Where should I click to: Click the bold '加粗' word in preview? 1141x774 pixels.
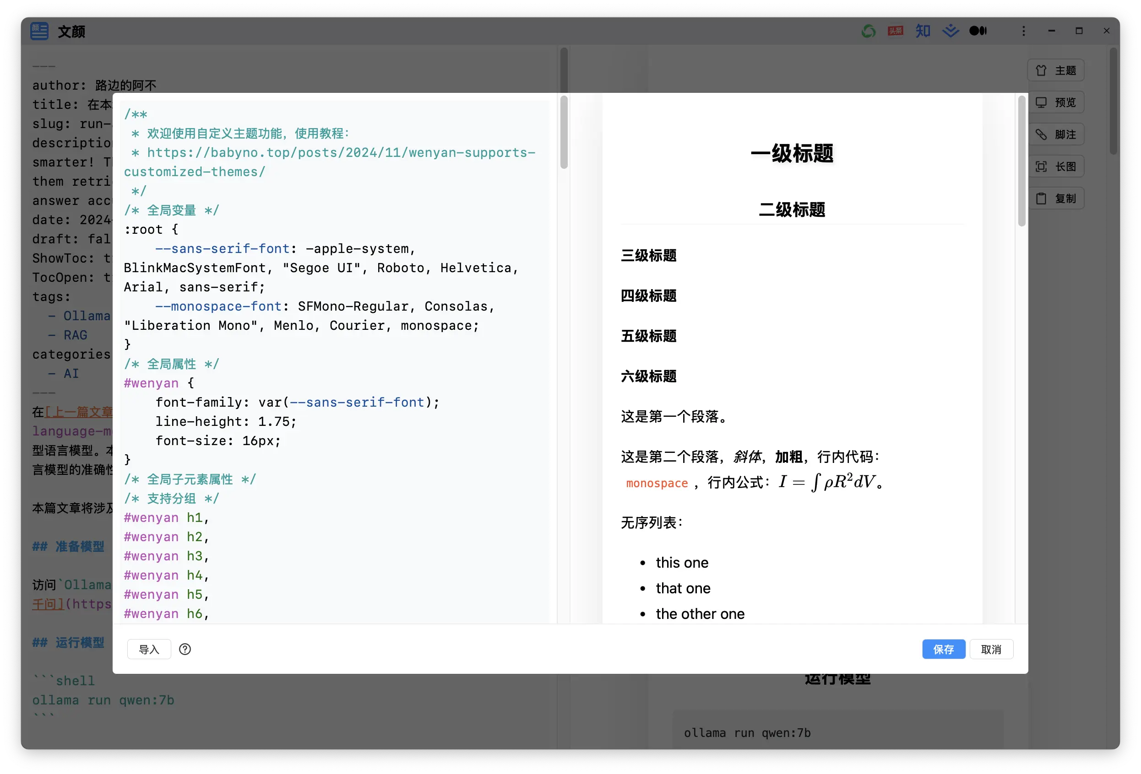tap(789, 457)
